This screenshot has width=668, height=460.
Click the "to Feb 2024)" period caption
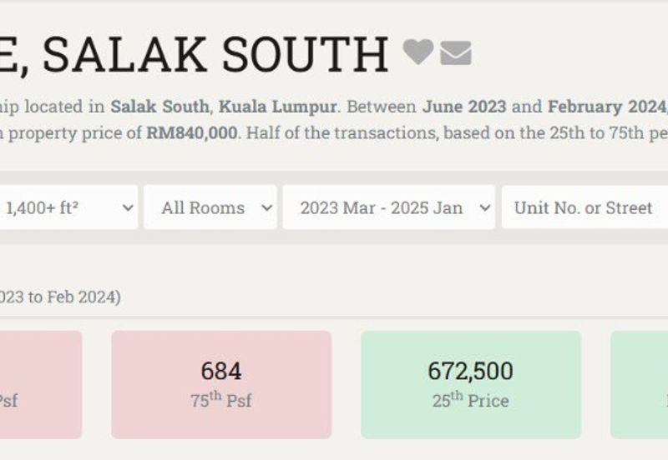click(73, 297)
